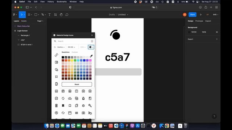
Task: Collapse the icon color dropdown
Action: 91,47
